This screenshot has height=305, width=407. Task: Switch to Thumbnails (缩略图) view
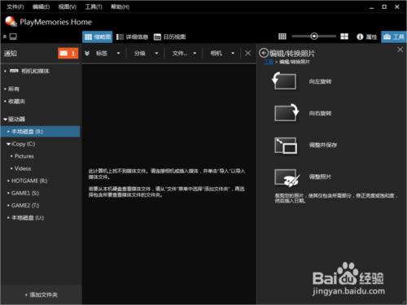pyautogui.click(x=98, y=37)
